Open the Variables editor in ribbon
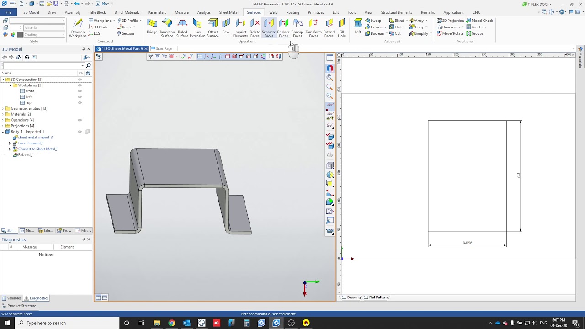 pyautogui.click(x=476, y=27)
